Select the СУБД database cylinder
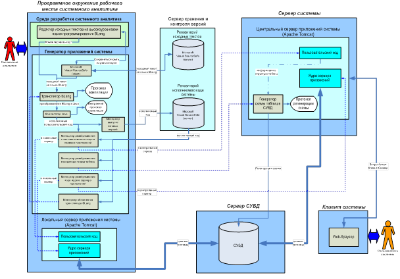 coord(238,243)
